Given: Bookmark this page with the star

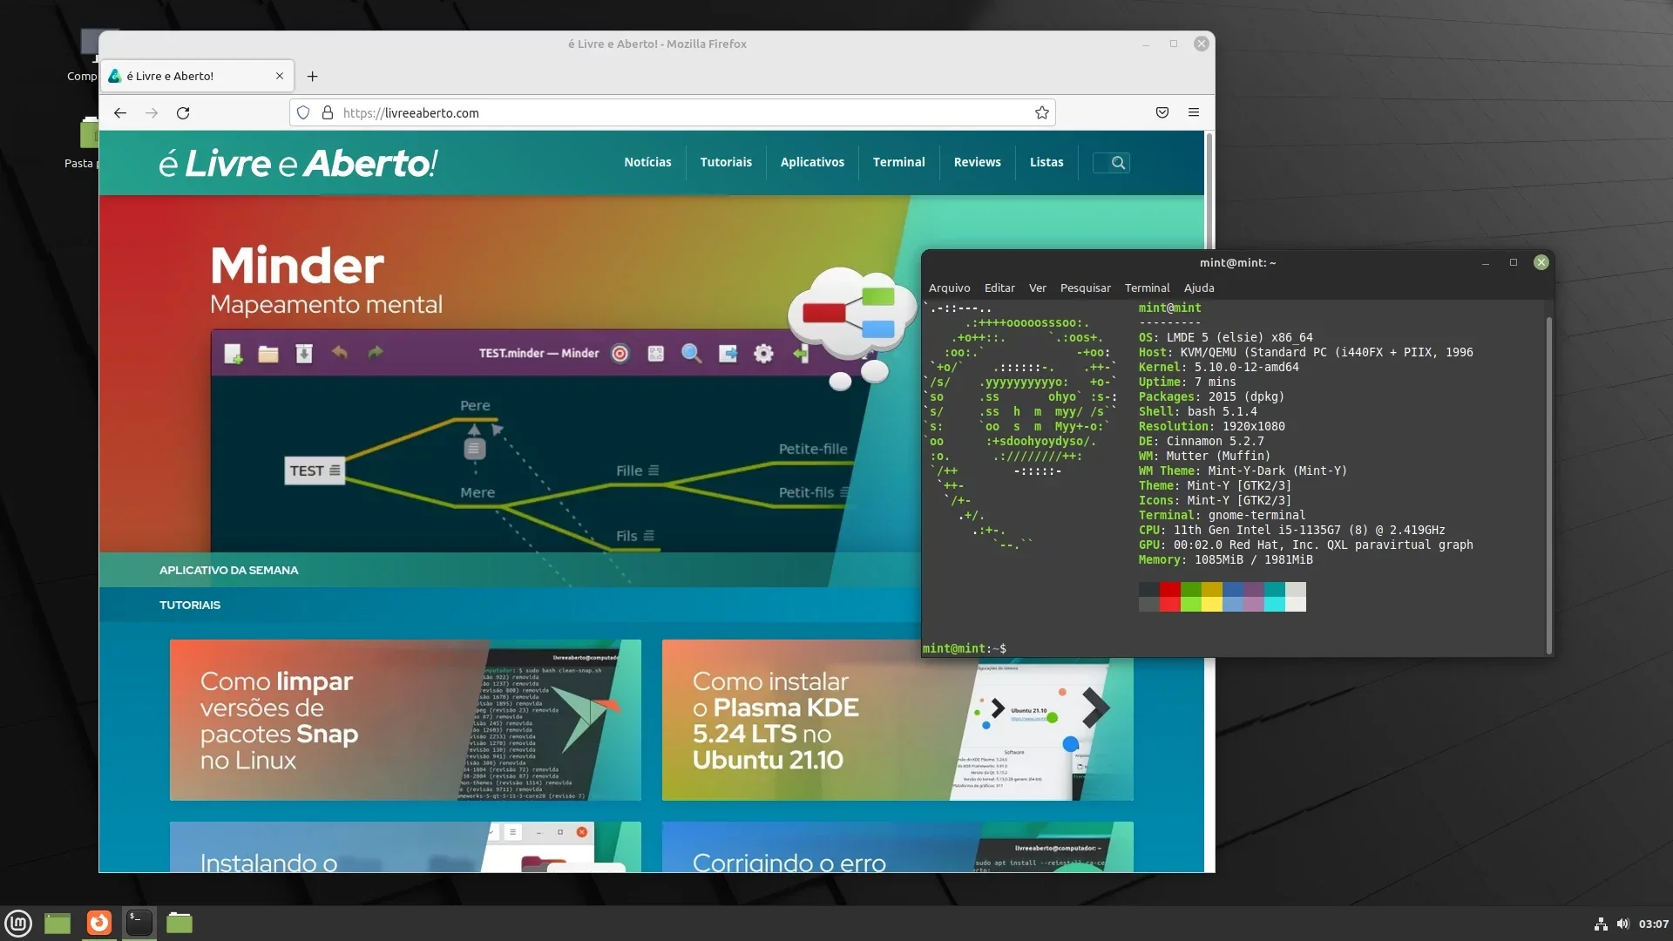Looking at the screenshot, I should [x=1042, y=113].
